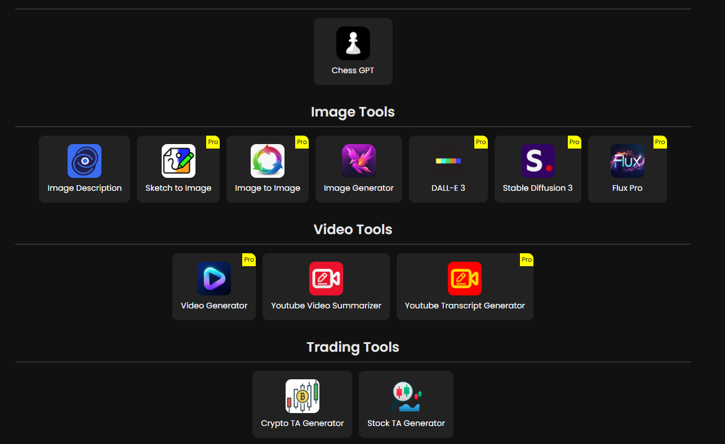Click the Flux Pro icon
The width and height of the screenshot is (725, 444).
(x=628, y=161)
